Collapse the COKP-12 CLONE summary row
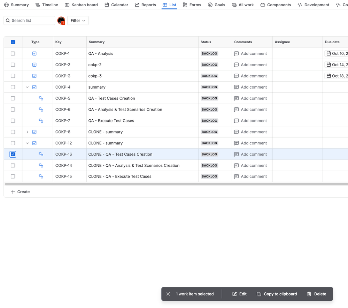Viewport: 348px width, 308px height. pos(27,143)
